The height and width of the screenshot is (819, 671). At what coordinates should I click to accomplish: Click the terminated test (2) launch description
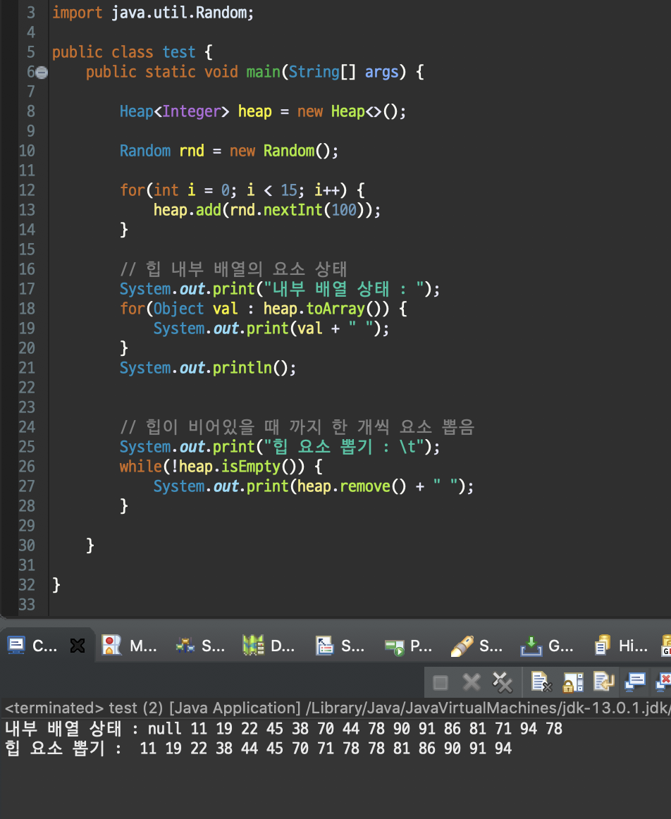pyautogui.click(x=337, y=708)
